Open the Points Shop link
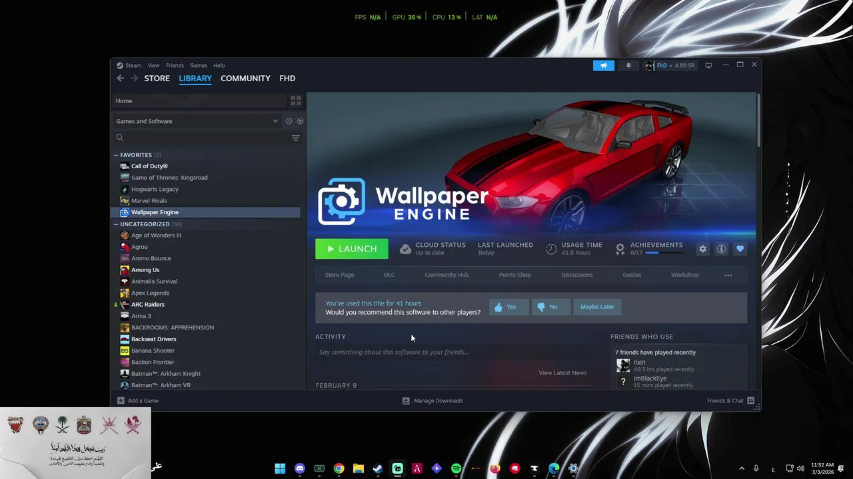Image resolution: width=853 pixels, height=479 pixels. (x=515, y=275)
